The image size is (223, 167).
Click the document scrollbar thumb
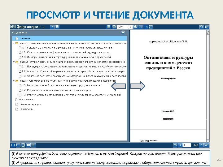click(x=208, y=33)
